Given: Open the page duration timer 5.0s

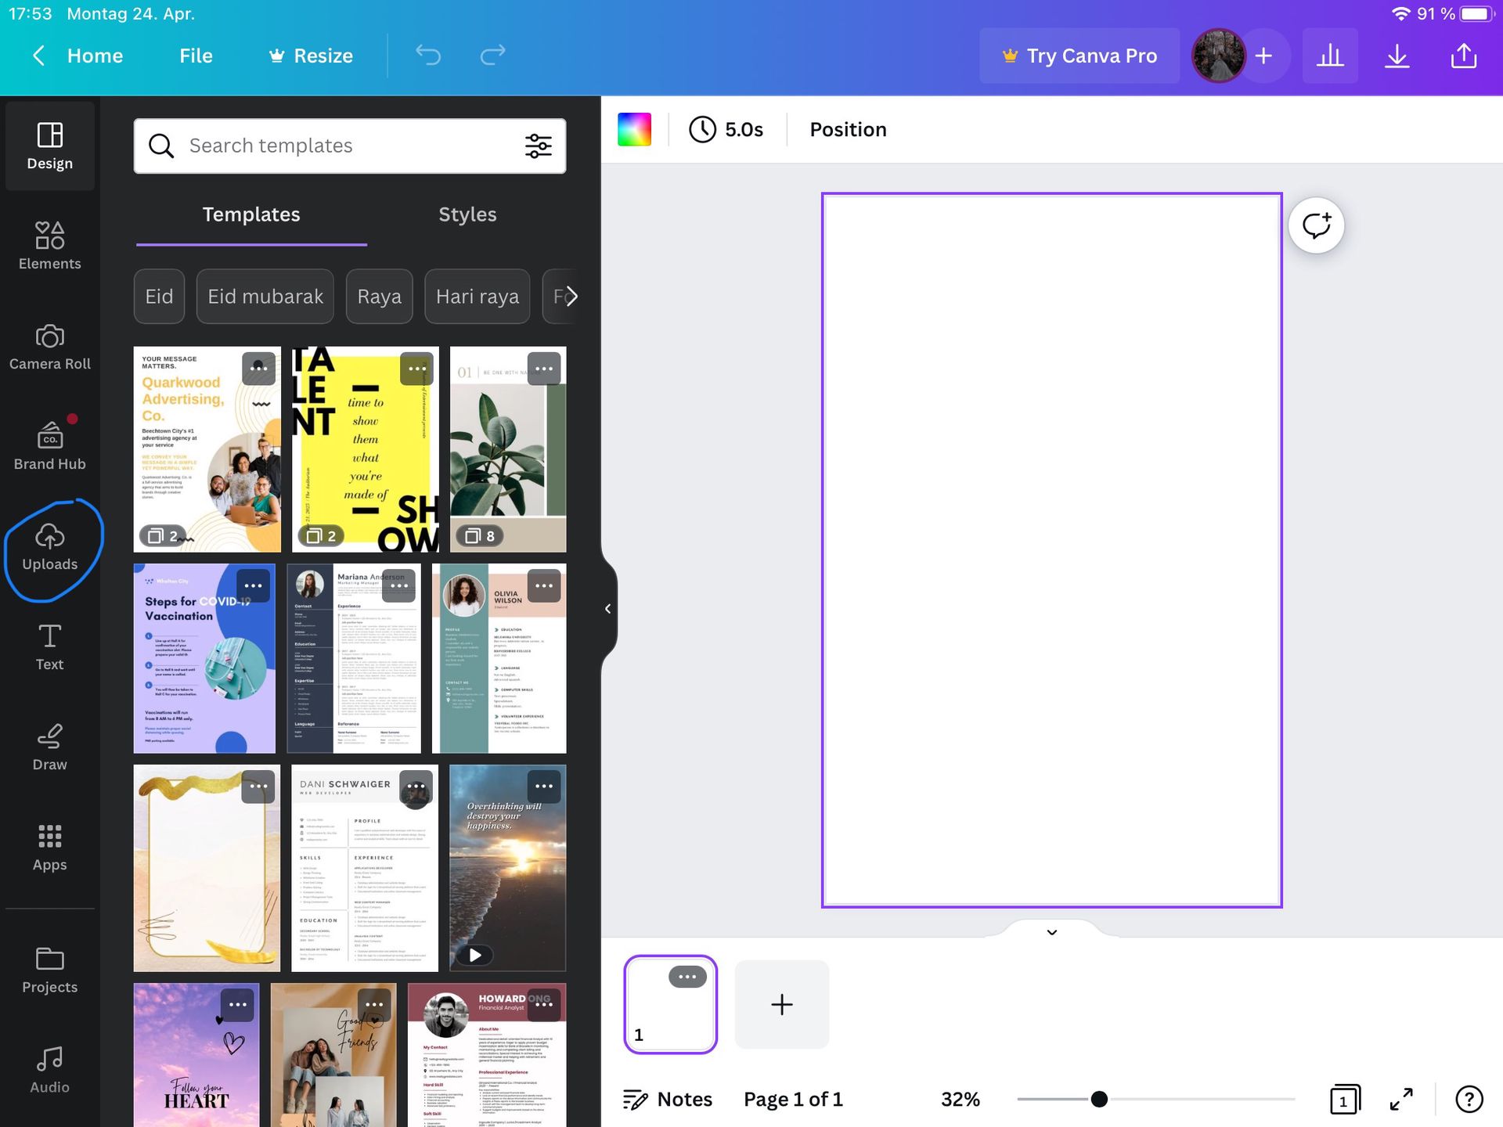Looking at the screenshot, I should (x=726, y=129).
